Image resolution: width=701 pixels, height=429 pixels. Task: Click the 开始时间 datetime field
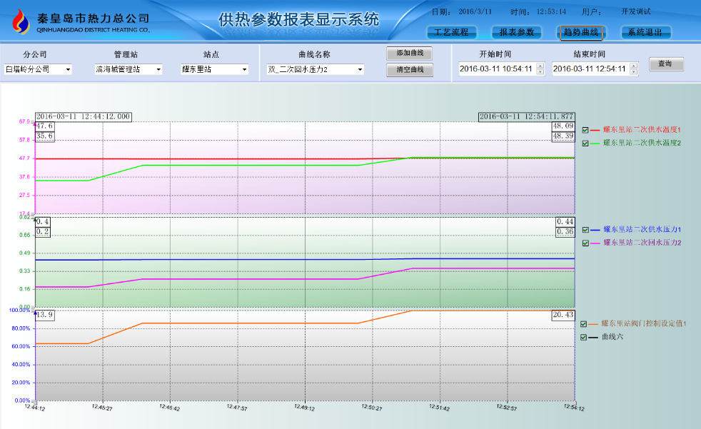[x=498, y=69]
